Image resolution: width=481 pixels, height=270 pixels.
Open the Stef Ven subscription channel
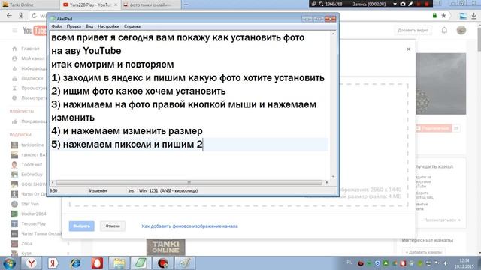30,204
